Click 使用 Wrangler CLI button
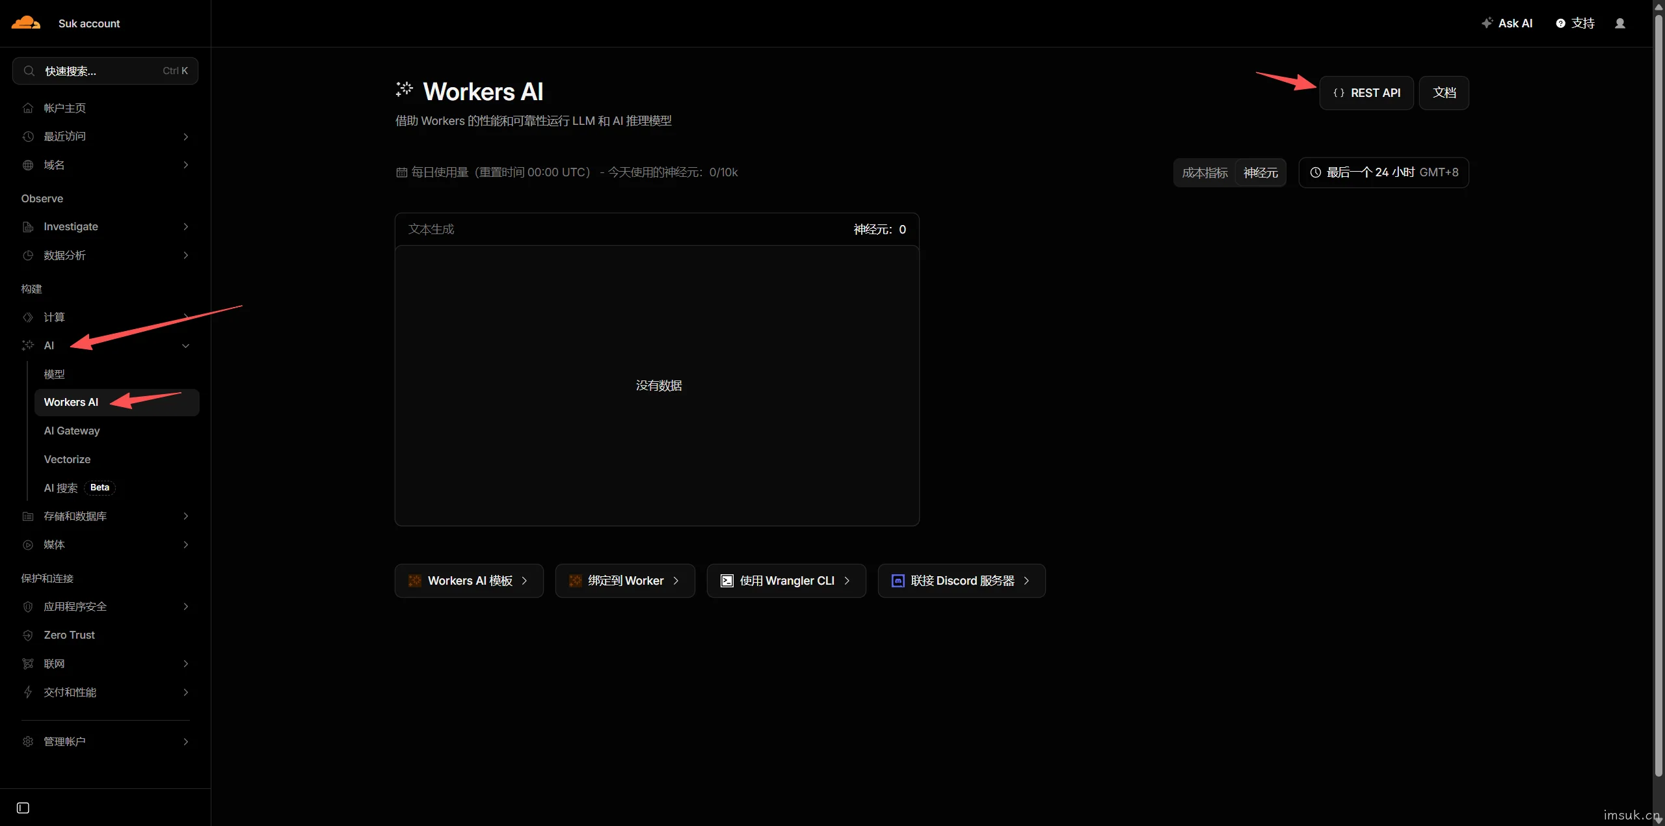The width and height of the screenshot is (1665, 826). coord(786,581)
